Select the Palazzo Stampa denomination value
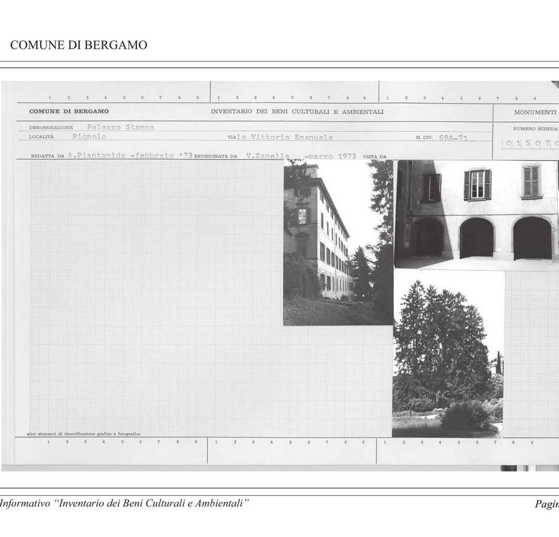The width and height of the screenshot is (559, 537). coord(121,127)
